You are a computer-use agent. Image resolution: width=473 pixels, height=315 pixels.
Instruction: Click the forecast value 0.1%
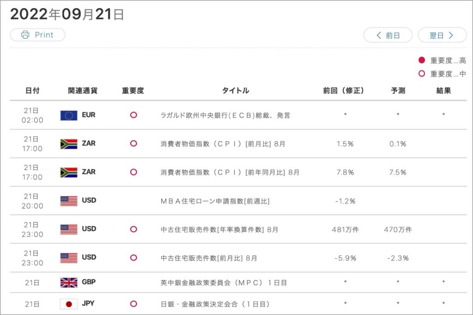click(x=398, y=144)
